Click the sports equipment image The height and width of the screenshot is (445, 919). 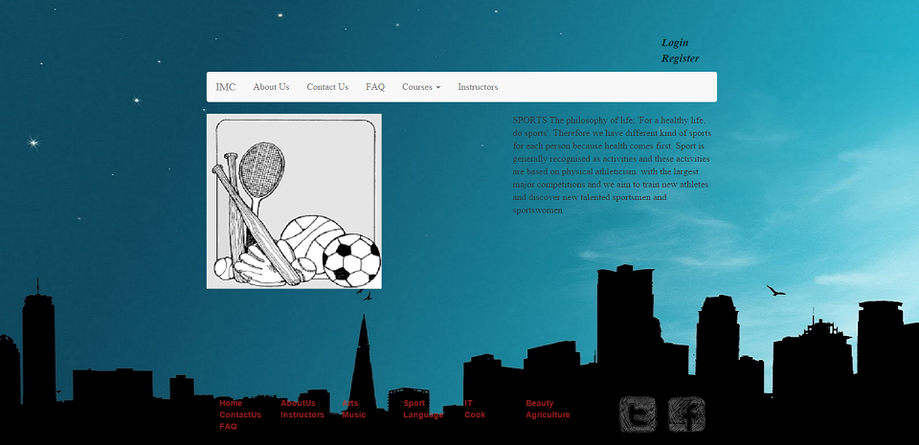[294, 201]
